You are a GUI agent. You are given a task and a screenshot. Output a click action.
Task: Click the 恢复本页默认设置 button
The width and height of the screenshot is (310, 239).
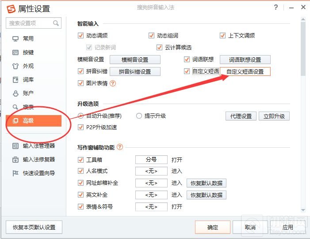34,227
